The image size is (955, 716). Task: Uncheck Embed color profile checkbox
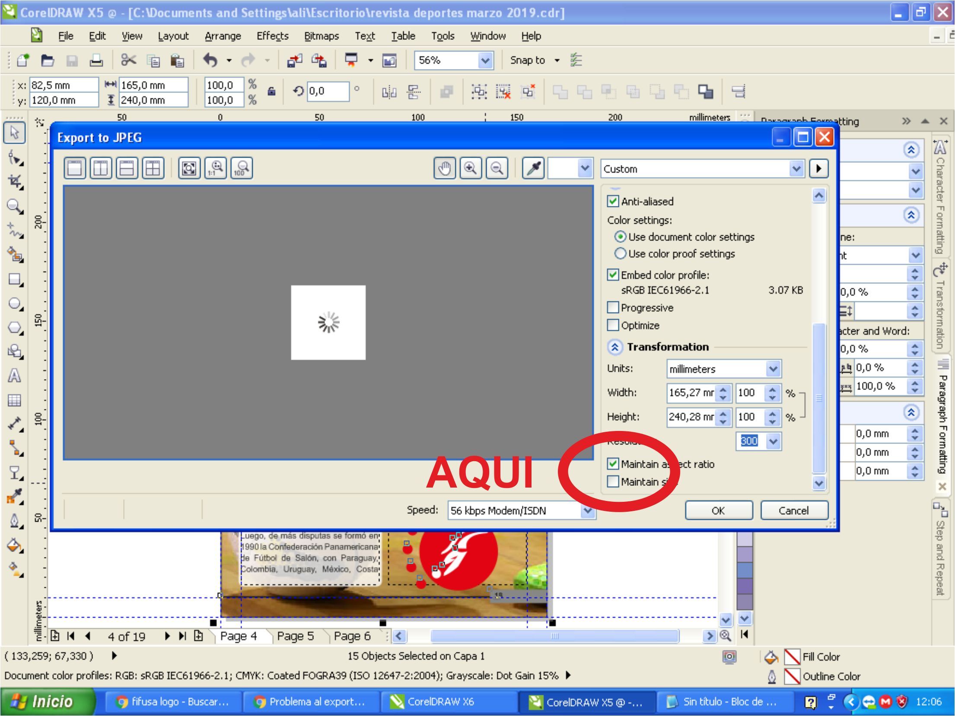click(x=613, y=275)
